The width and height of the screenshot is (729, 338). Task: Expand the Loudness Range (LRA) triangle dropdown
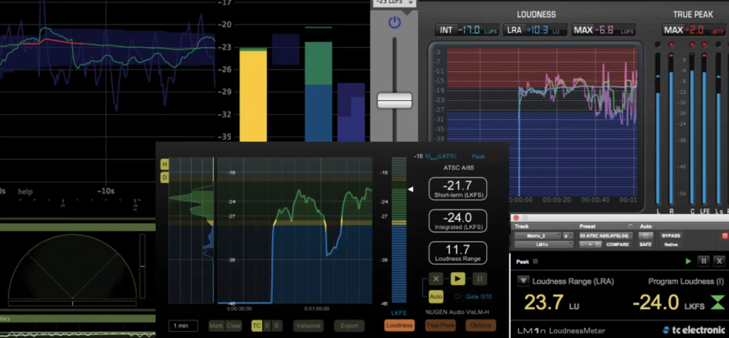(523, 281)
